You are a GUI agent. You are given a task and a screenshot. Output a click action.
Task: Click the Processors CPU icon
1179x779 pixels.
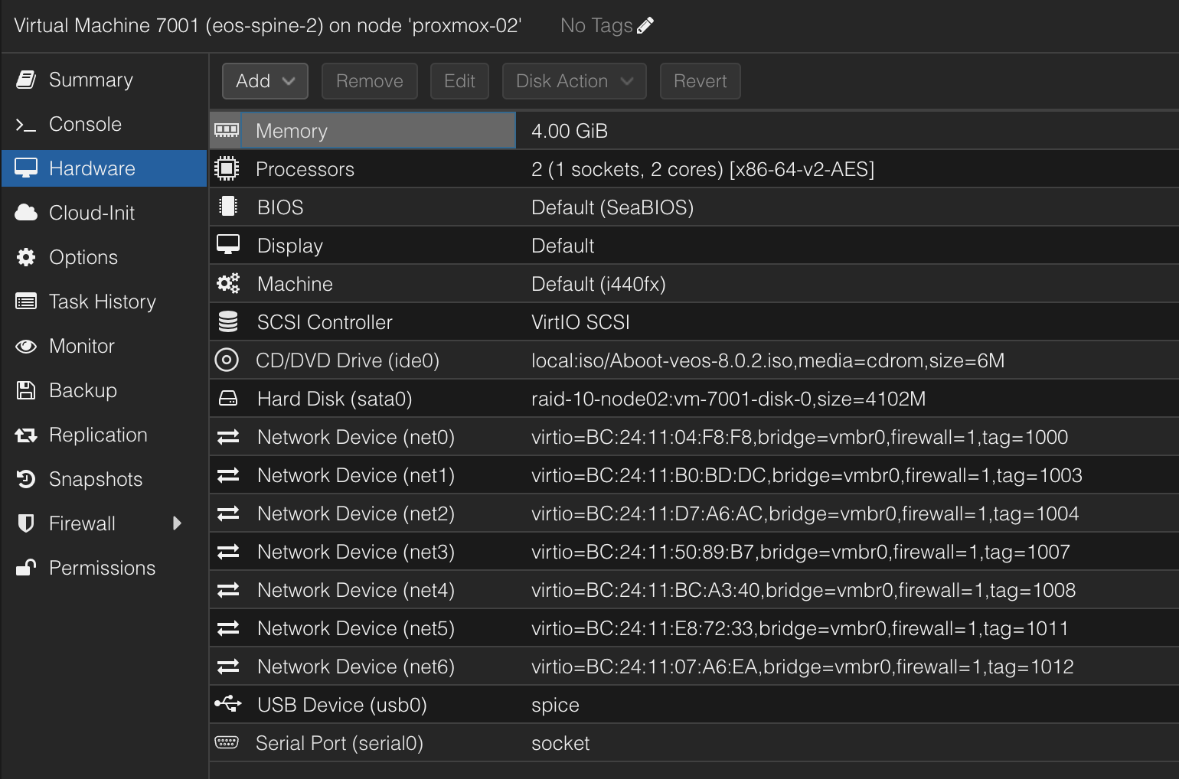(x=227, y=168)
